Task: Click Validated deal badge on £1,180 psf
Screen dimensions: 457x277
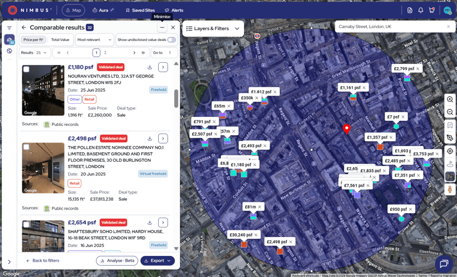Action: click(110, 67)
